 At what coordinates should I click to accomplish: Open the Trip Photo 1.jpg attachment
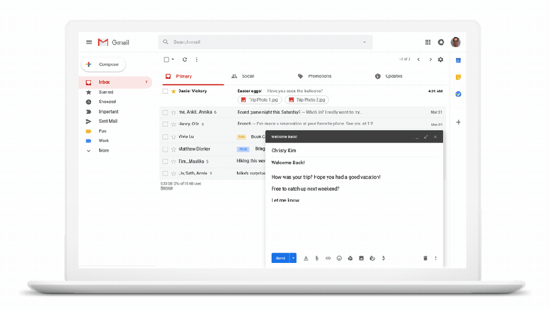(259, 100)
